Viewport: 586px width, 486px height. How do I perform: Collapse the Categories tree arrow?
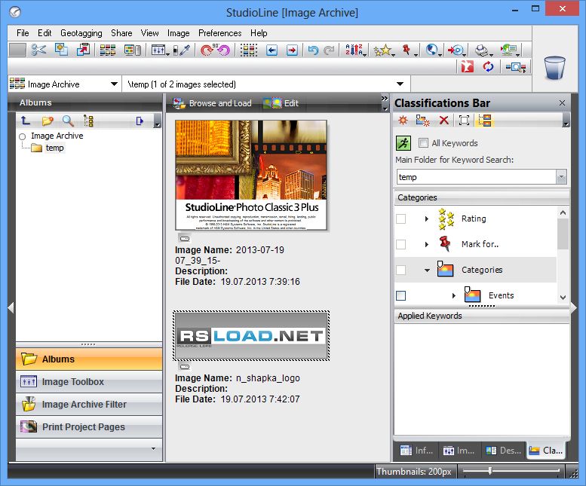[427, 271]
